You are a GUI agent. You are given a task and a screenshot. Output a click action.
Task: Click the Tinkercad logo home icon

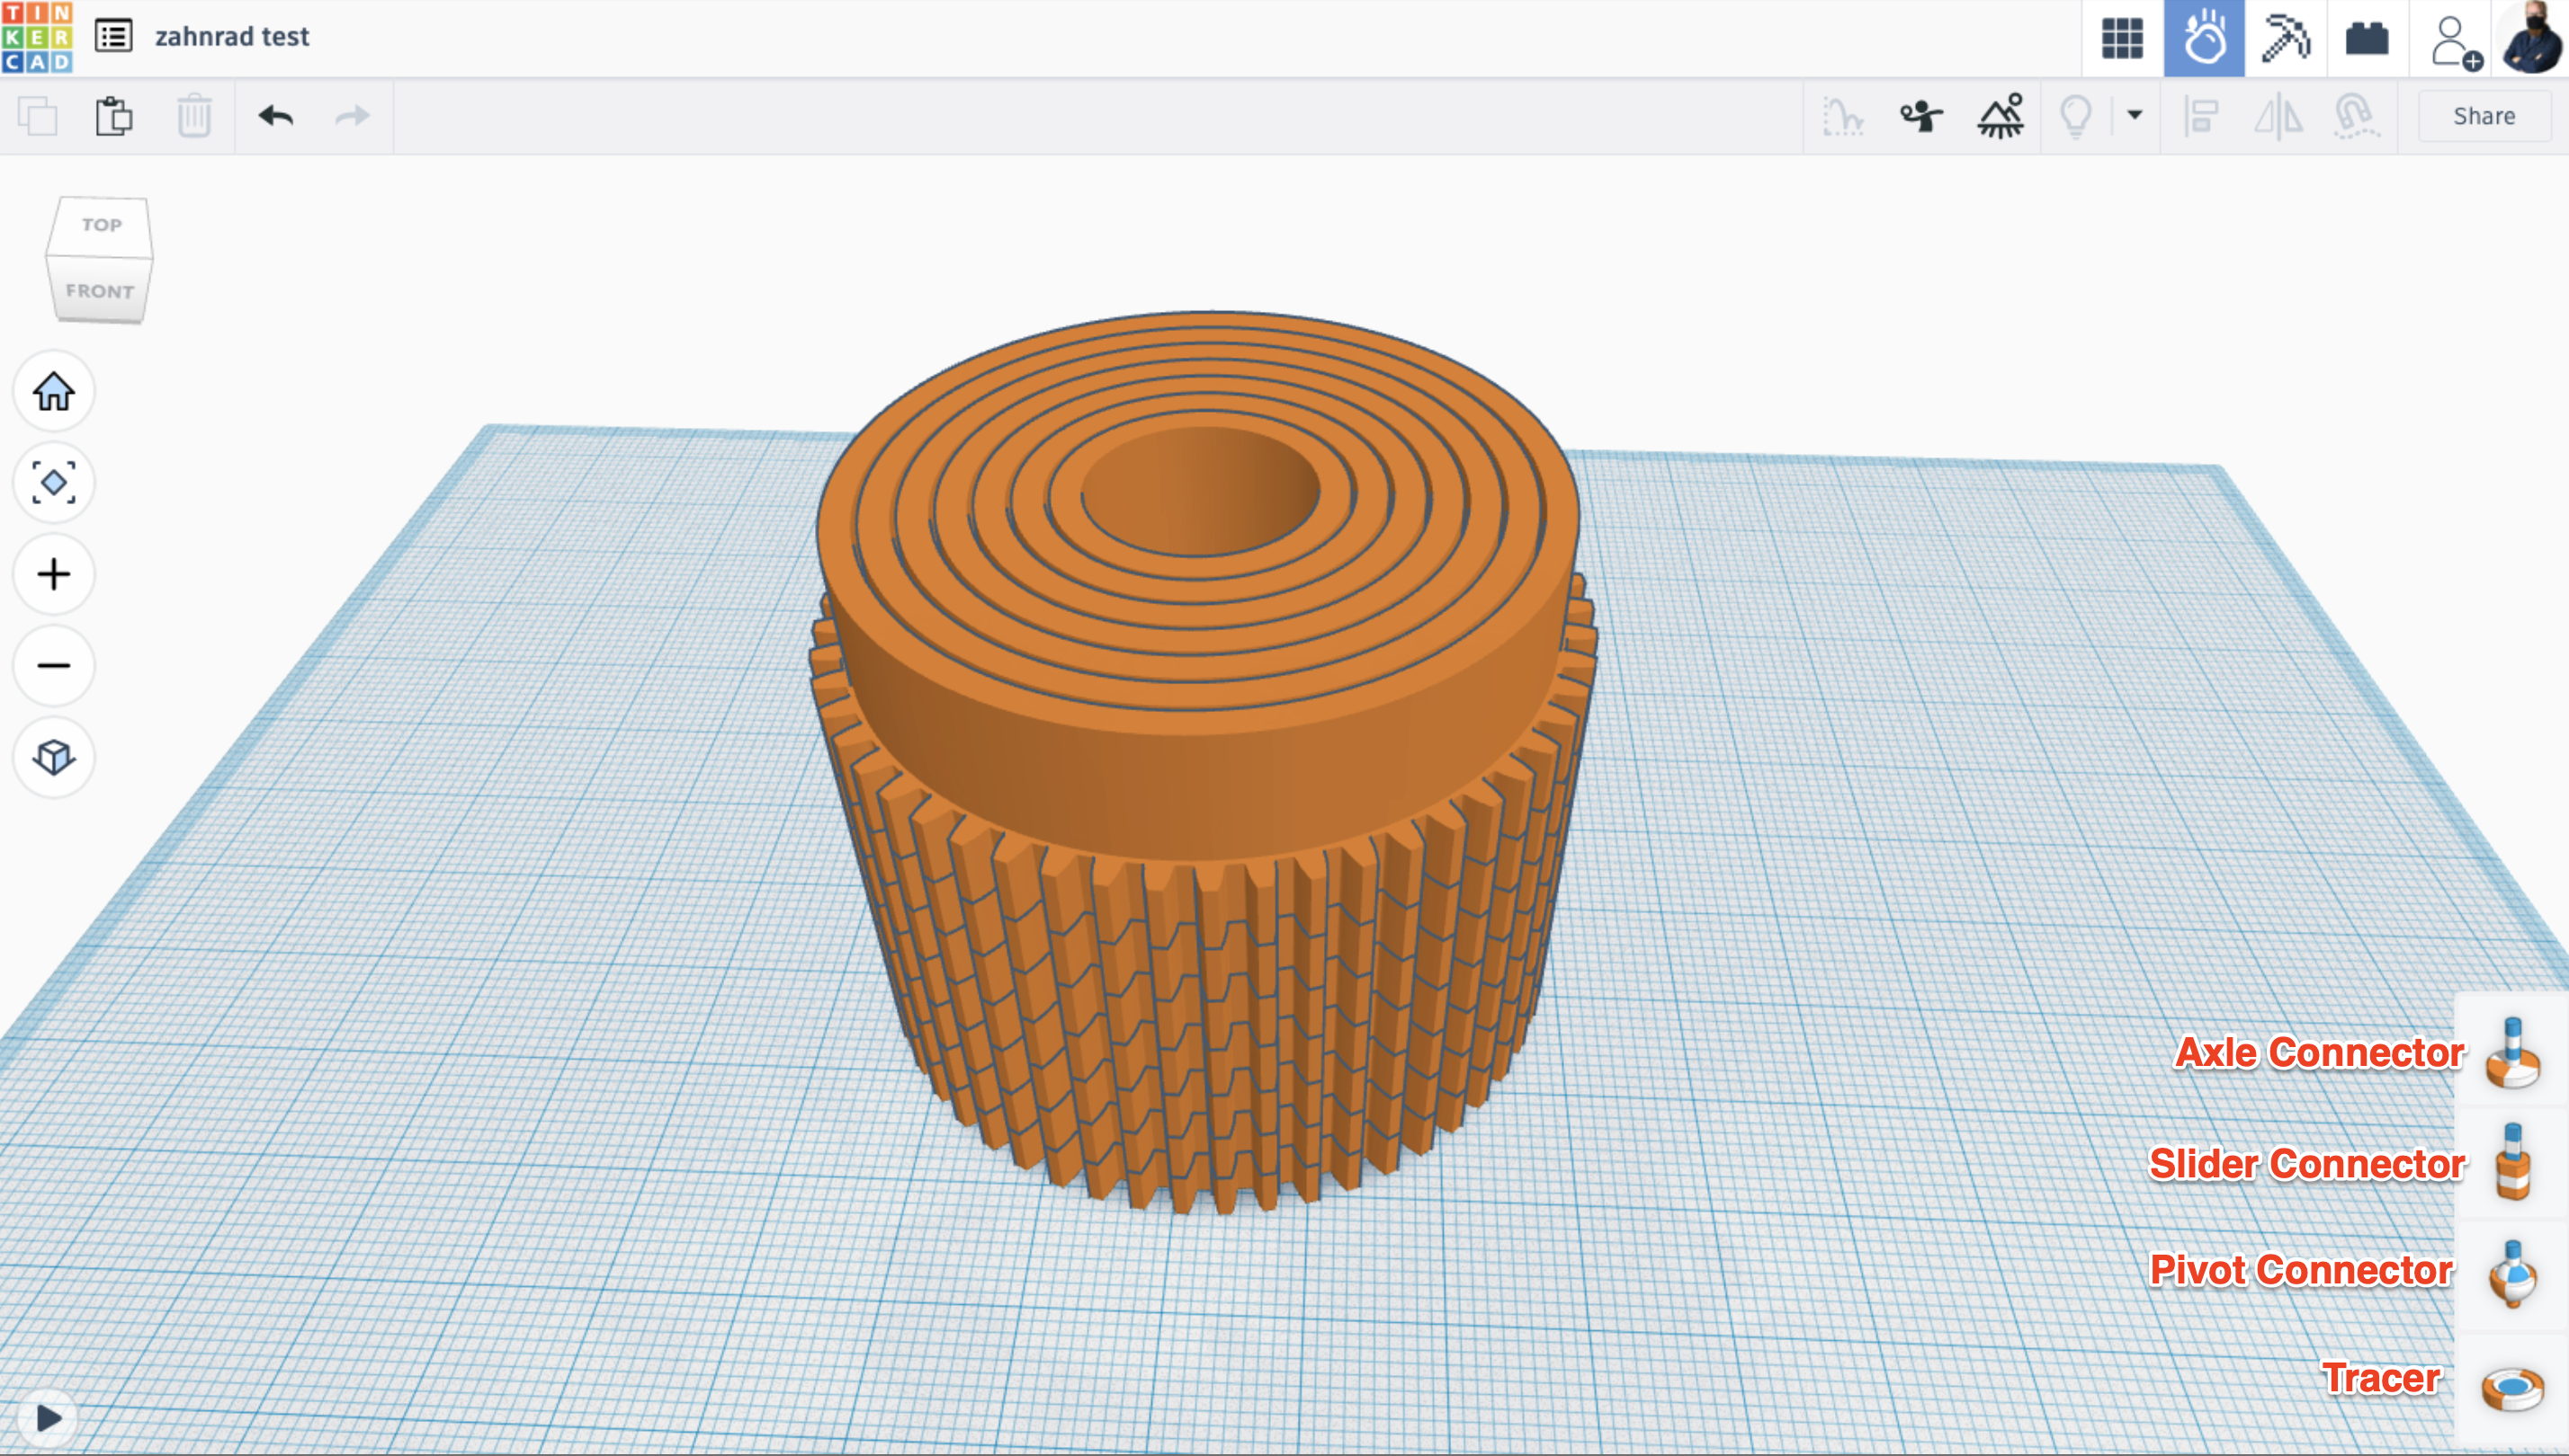coord(37,37)
